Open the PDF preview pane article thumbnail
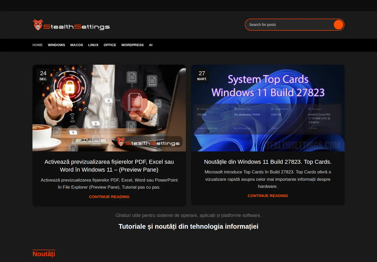377x262 pixels. (x=109, y=108)
